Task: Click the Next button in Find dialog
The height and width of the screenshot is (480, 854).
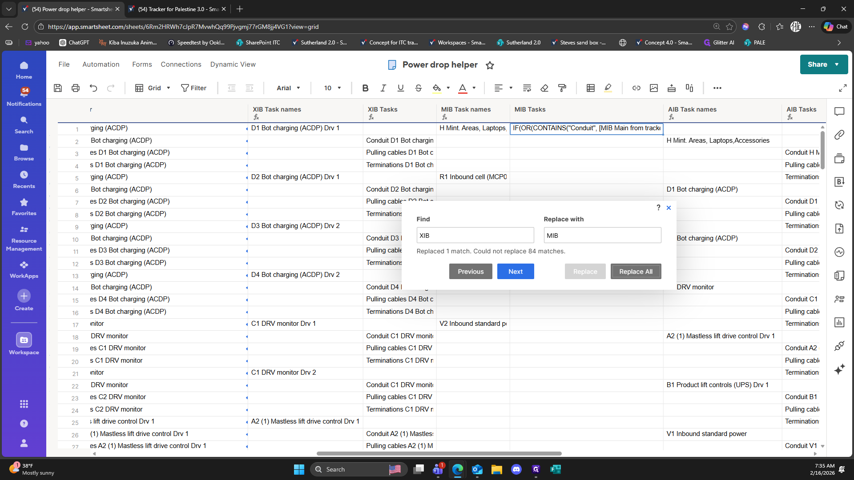Action: [515, 272]
